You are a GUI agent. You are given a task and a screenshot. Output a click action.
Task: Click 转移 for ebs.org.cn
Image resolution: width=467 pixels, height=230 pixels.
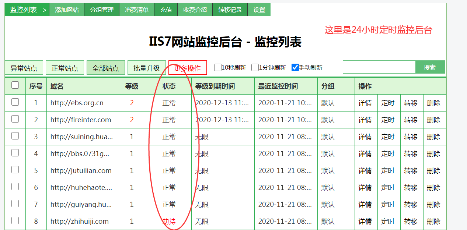411,103
